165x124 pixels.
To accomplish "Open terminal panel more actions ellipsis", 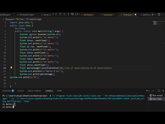I will tap(153, 91).
